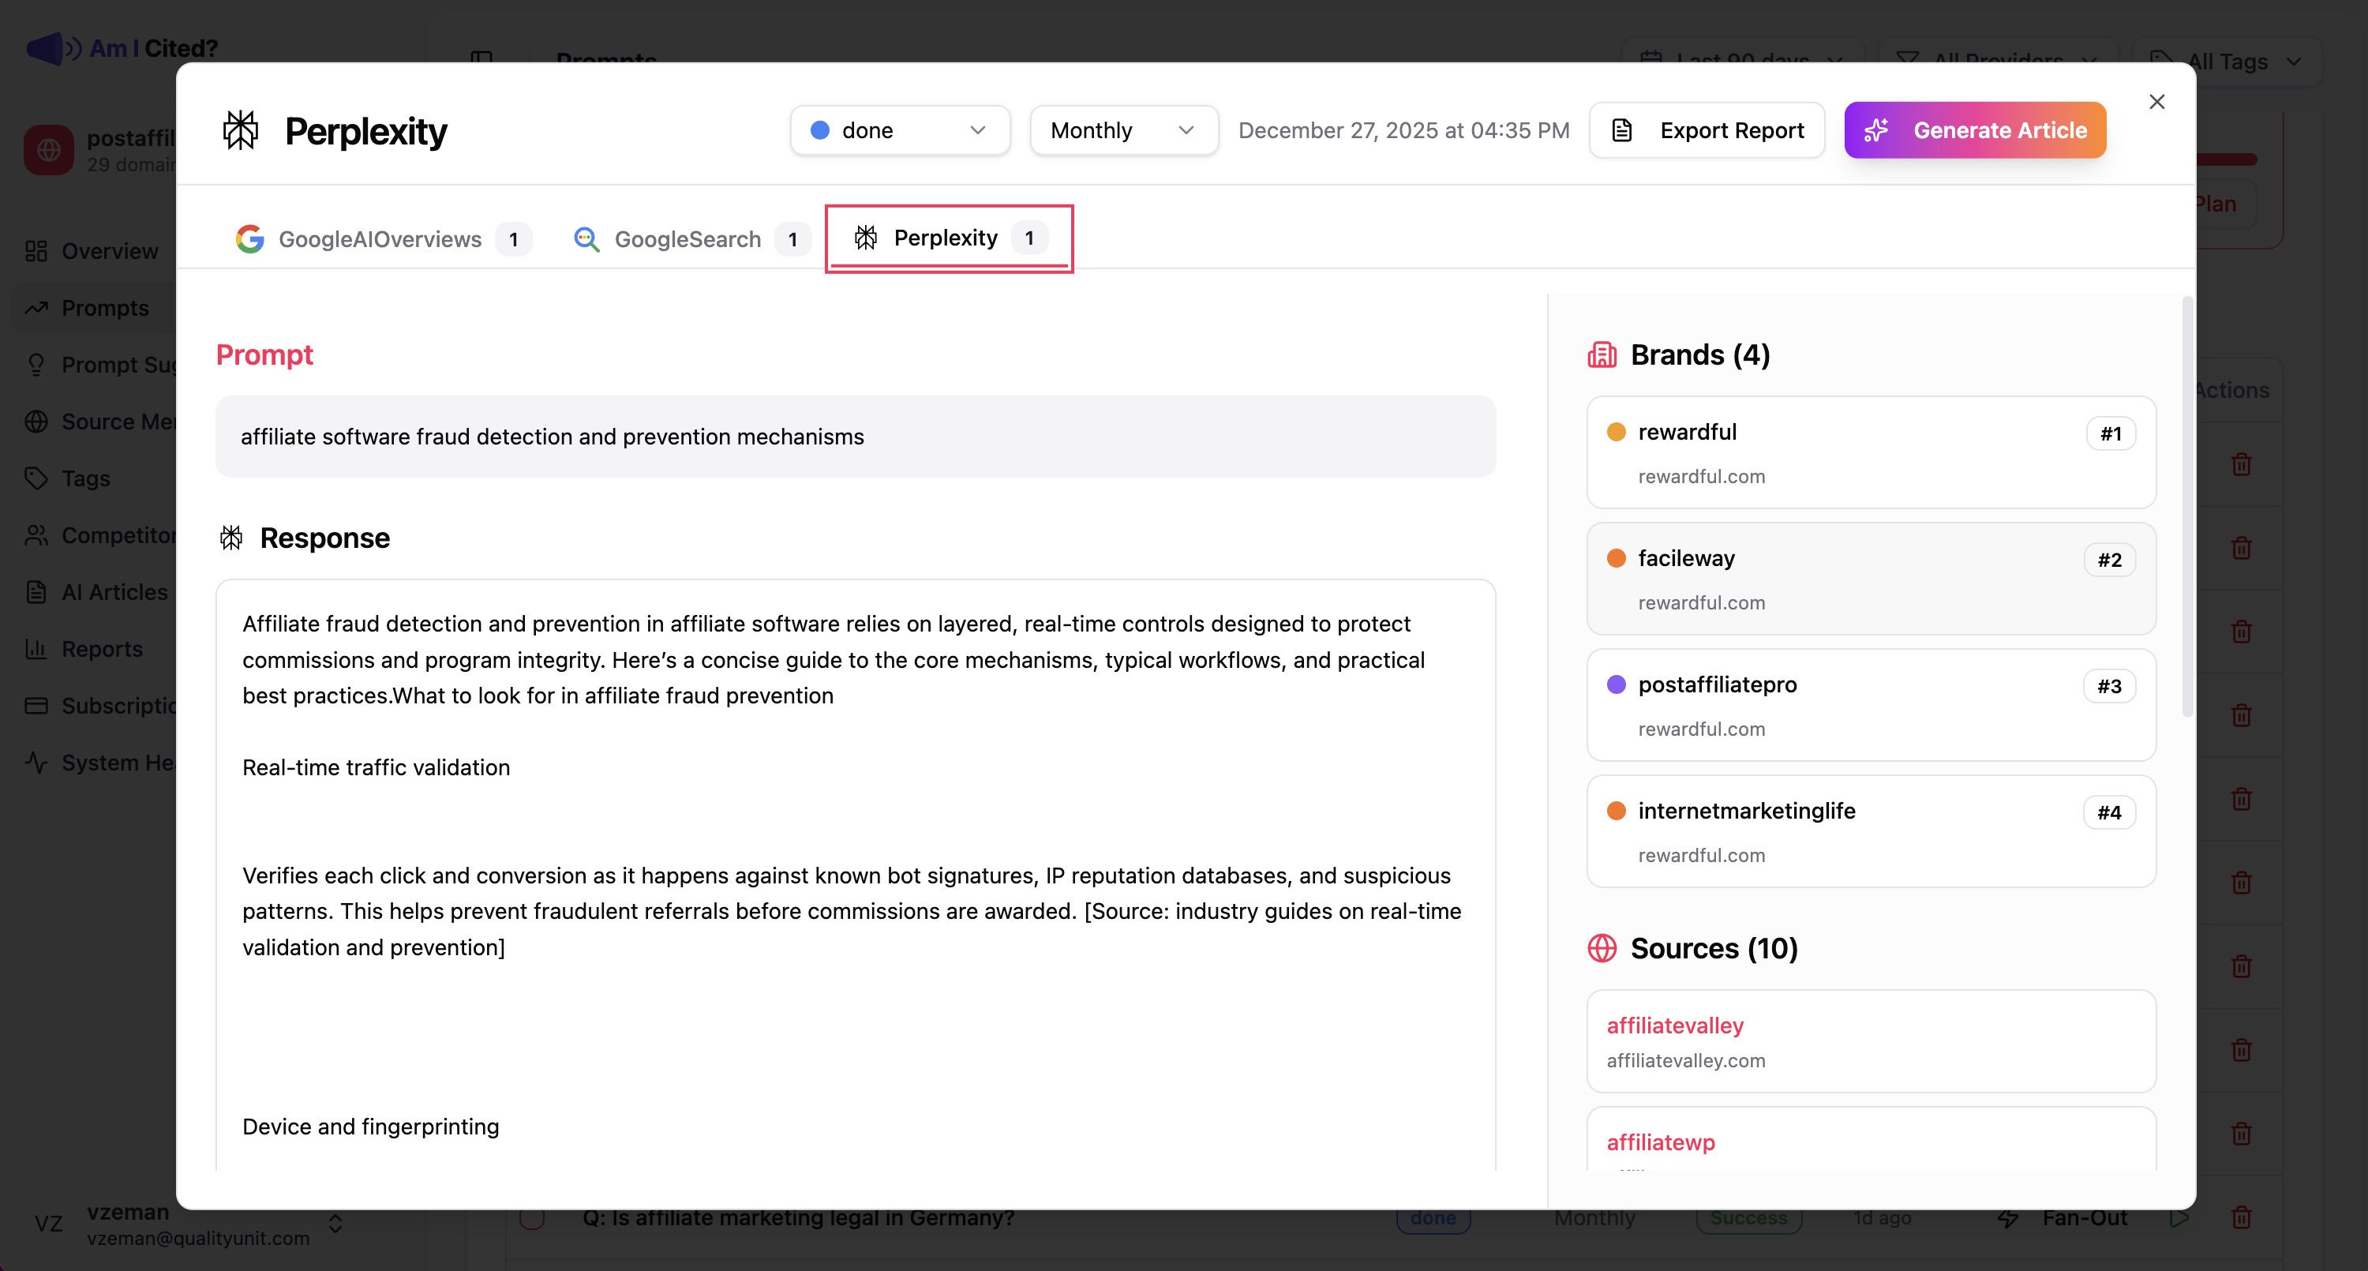Open the done status dropdown
Image resolution: width=2368 pixels, height=1271 pixels.
pos(899,129)
